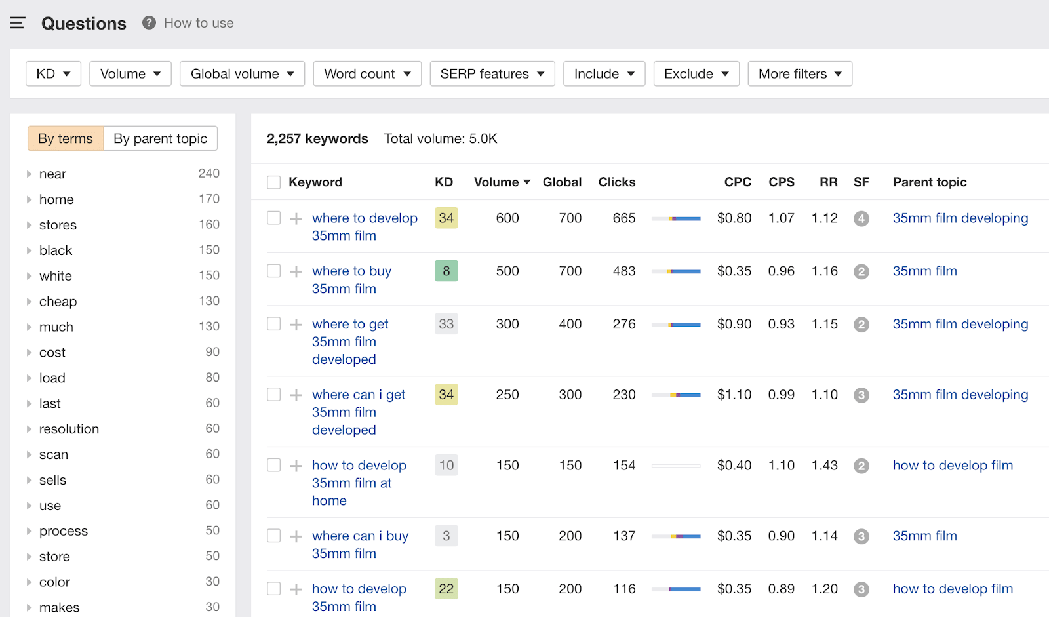Add 'where to develop 35mm film' with plus icon

tap(296, 218)
